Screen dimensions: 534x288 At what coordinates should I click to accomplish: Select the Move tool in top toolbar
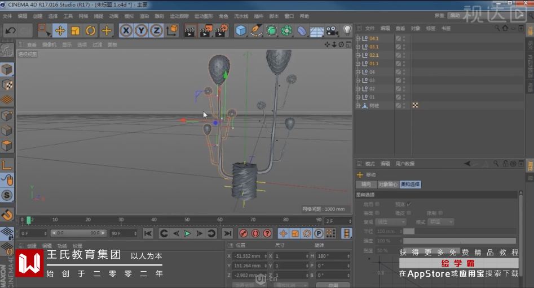(60, 30)
